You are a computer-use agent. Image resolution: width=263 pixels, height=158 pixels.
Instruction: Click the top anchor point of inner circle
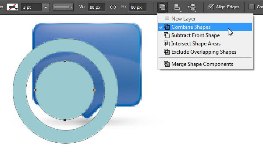pyautogui.click(x=65, y=61)
